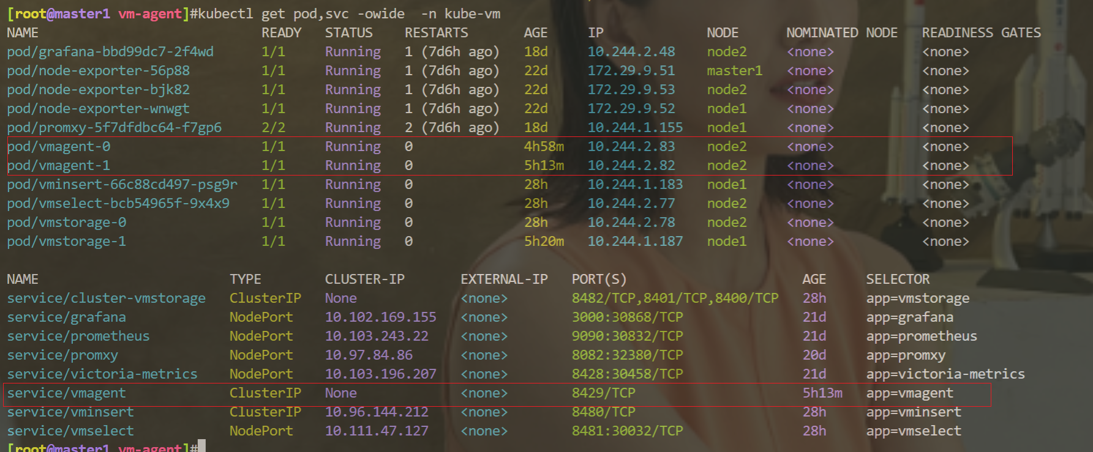Click the age value '4h58m'
The width and height of the screenshot is (1093, 452).
tap(544, 147)
